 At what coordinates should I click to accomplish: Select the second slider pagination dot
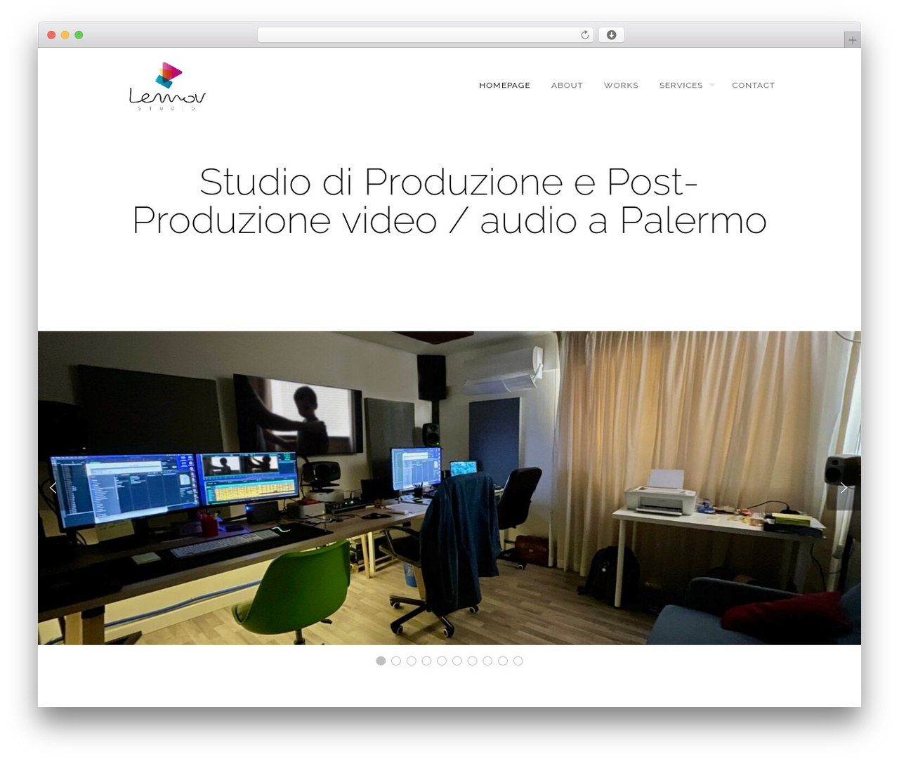click(x=396, y=661)
